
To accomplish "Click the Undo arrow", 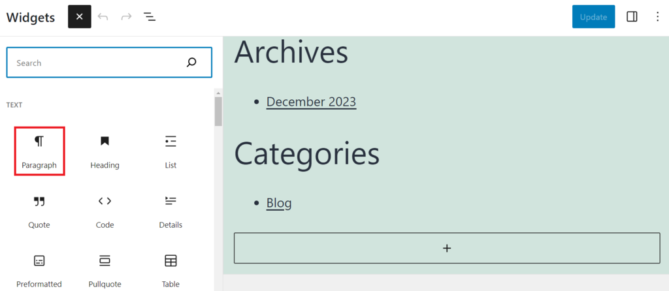I will [x=103, y=17].
